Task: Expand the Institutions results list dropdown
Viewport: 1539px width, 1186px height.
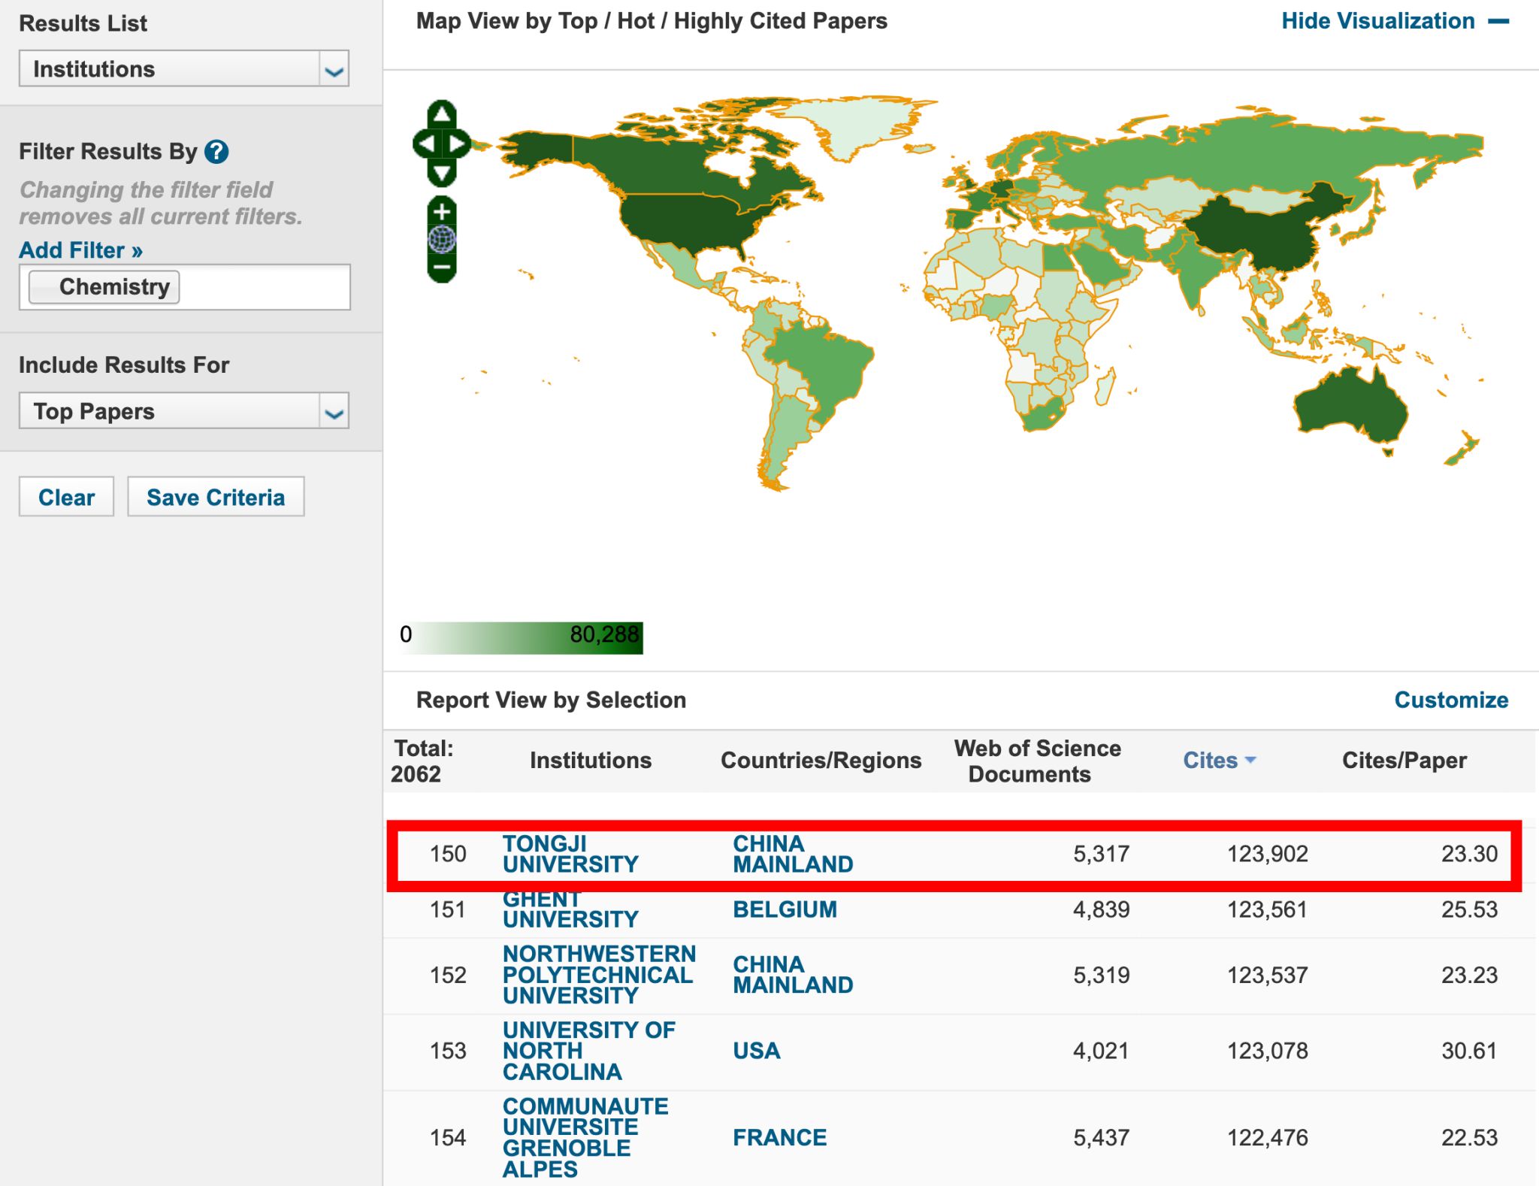Action: click(334, 70)
